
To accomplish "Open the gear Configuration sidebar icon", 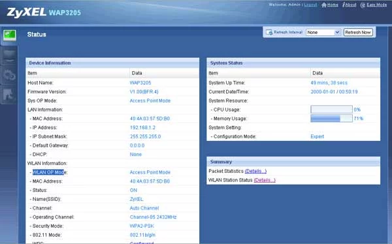I will click(x=9, y=75).
